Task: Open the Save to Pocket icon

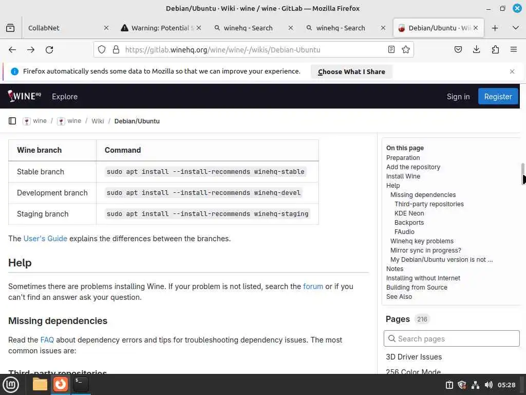Action: pos(458,50)
